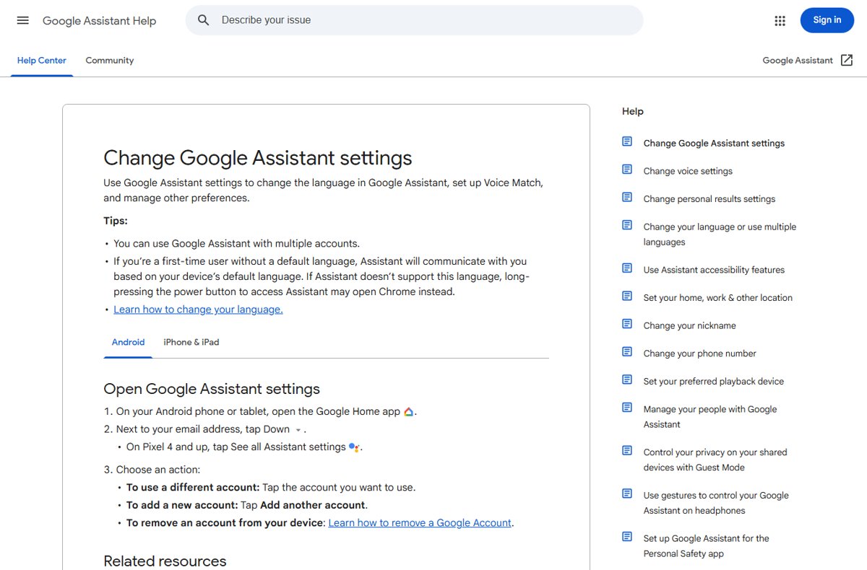Open the Google Assistant product link
Viewport: 867px width, 570px height.
[x=798, y=61]
